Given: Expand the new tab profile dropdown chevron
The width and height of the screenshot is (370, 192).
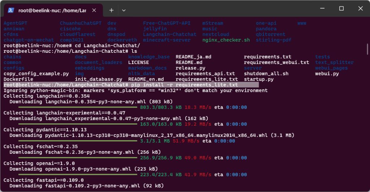Looking at the screenshot, I should tap(124, 10).
